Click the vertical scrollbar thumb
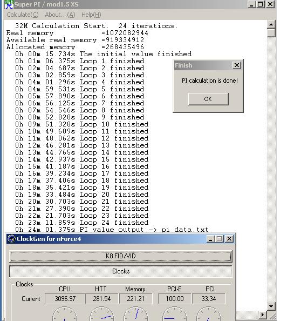Viewport: 294px width, 321px height. [x=271, y=33]
